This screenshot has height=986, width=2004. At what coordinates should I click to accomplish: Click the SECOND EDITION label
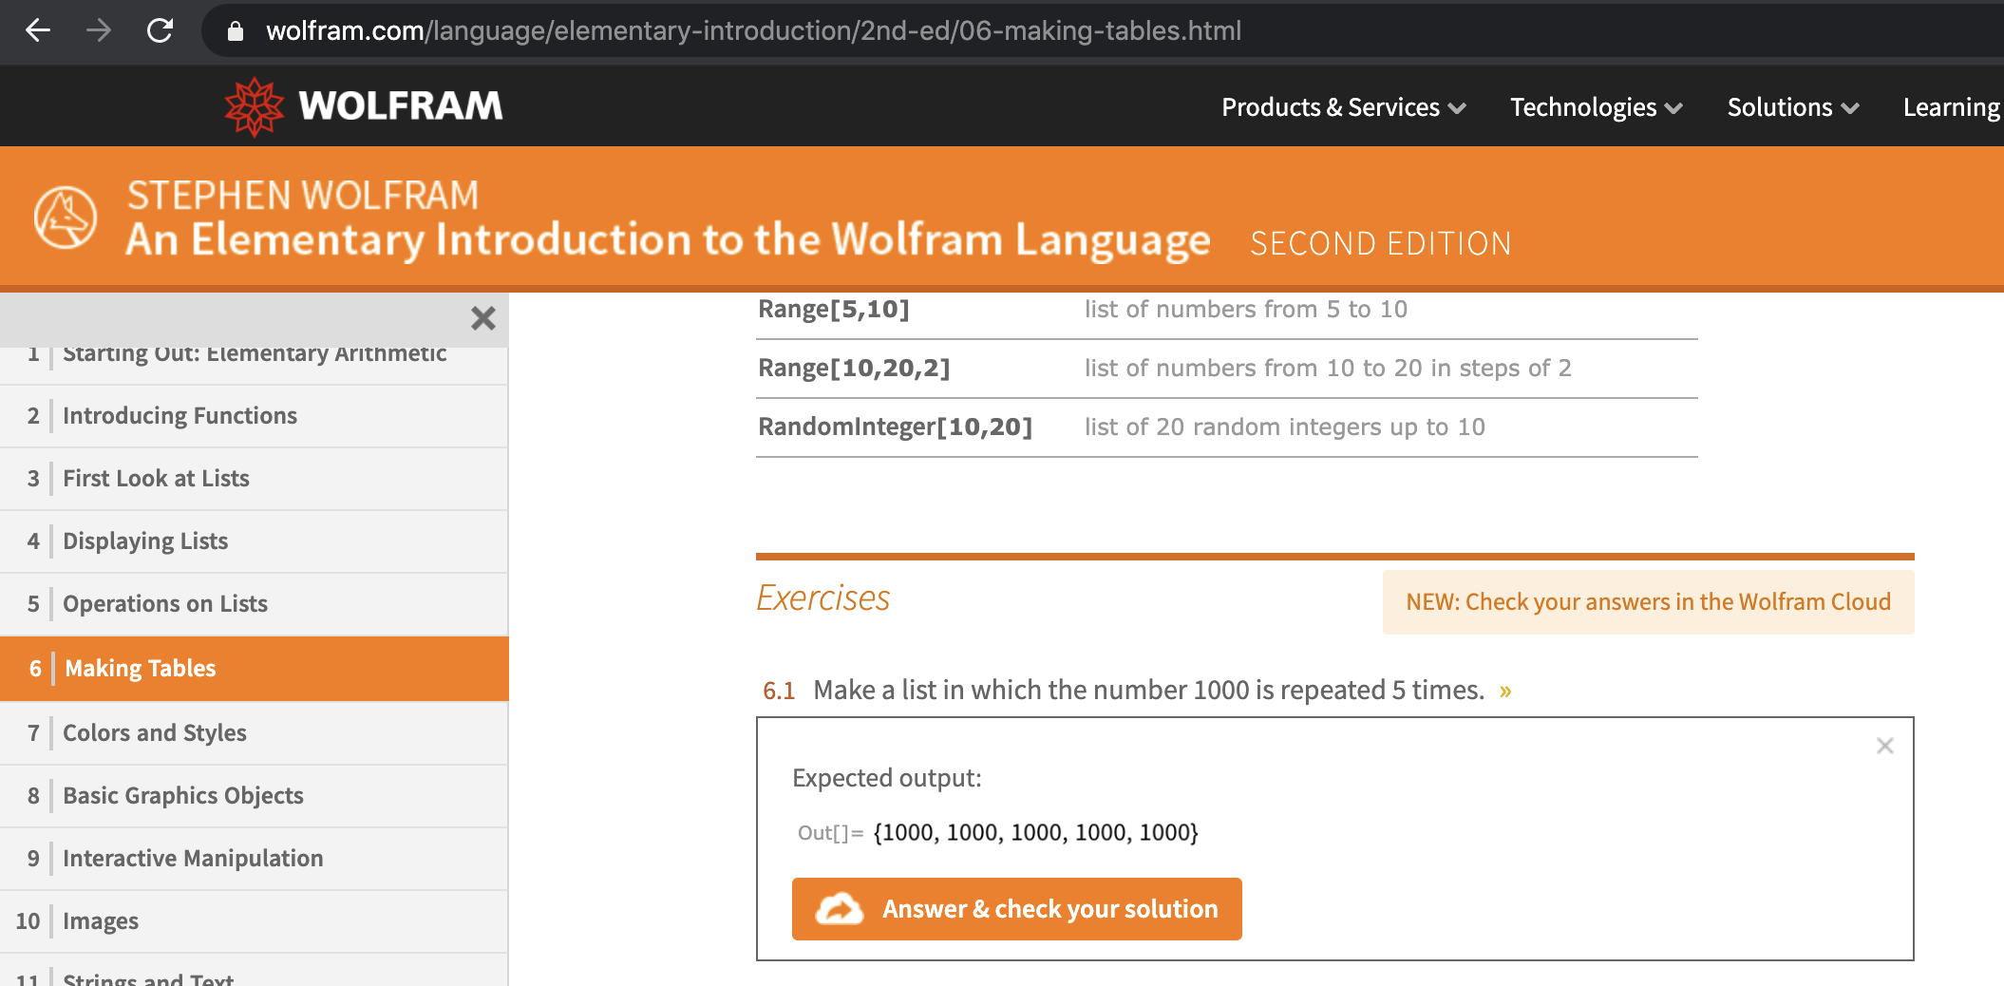coord(1380,244)
